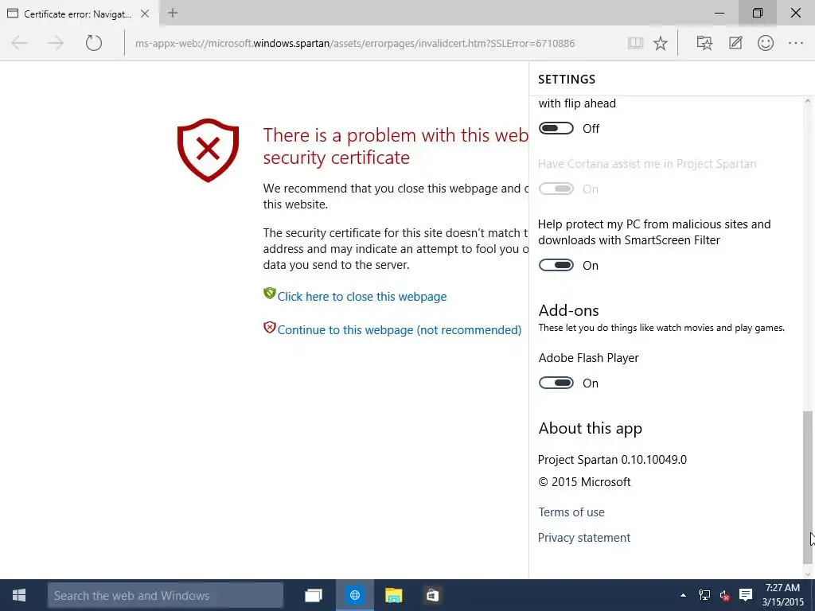Send feedback with the smiley icon
Image resolution: width=815 pixels, height=611 pixels.
pyautogui.click(x=766, y=43)
